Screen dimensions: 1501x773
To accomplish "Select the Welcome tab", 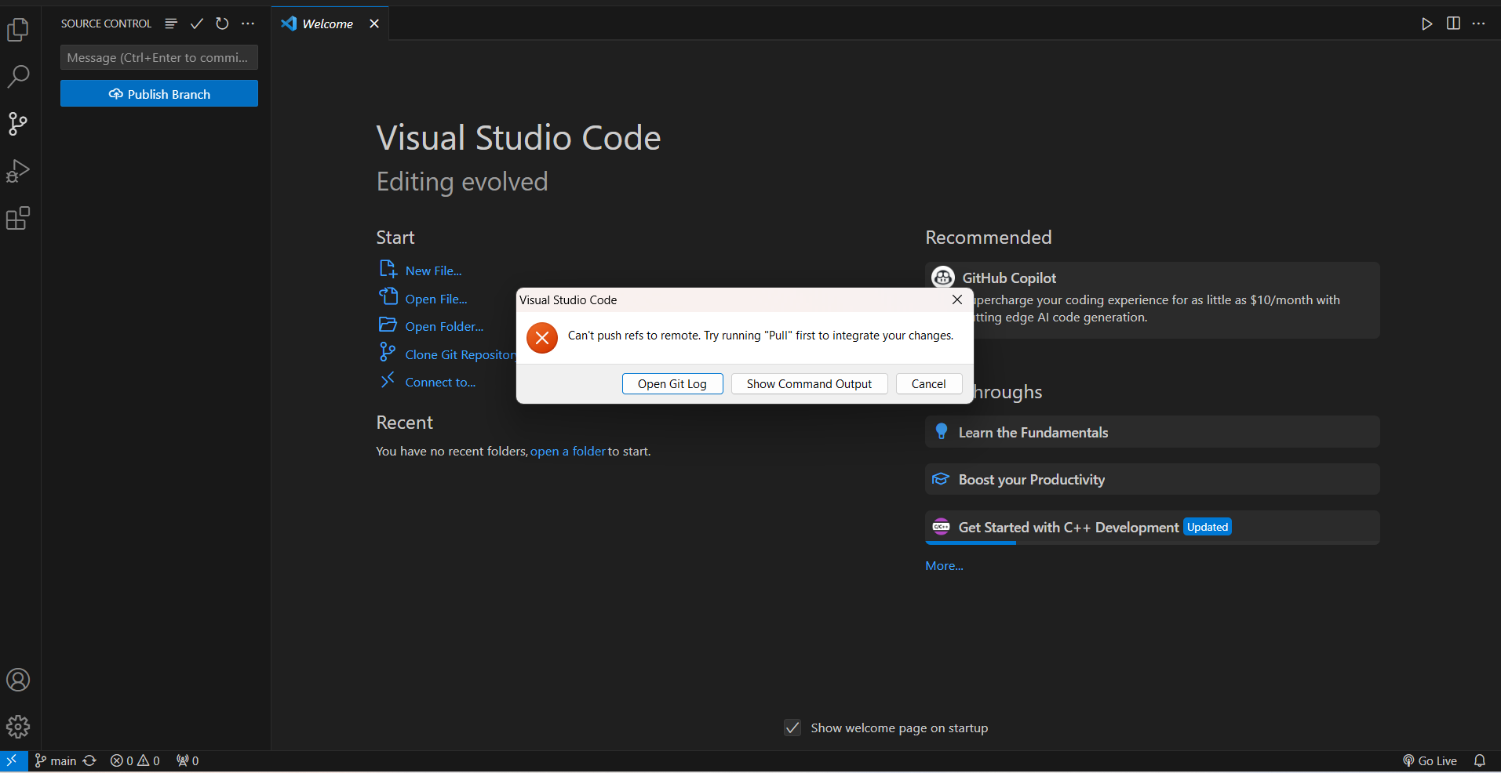I will click(330, 24).
